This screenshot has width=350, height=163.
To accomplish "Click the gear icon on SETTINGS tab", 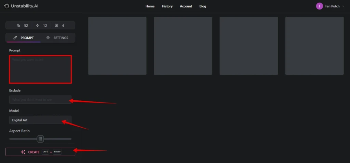I will (48, 38).
